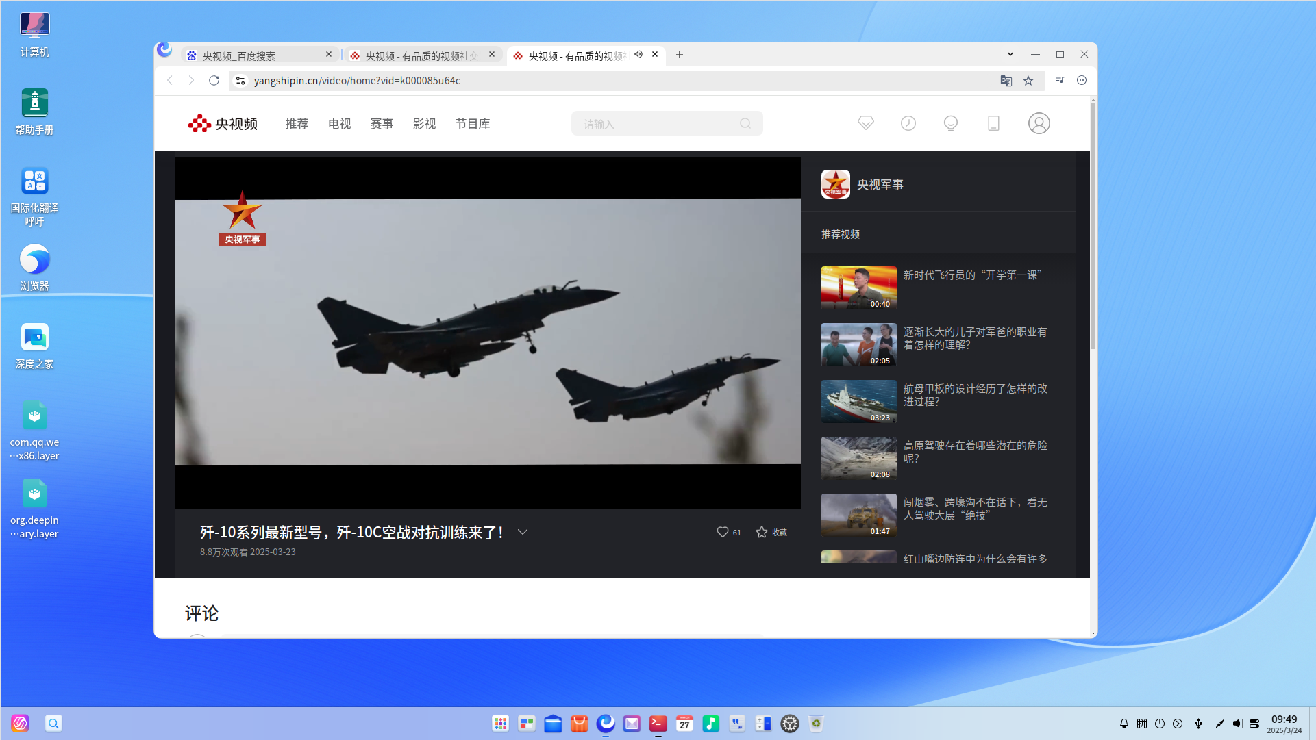Click the site information icon in address bar
1316x740 pixels.
coord(240,81)
